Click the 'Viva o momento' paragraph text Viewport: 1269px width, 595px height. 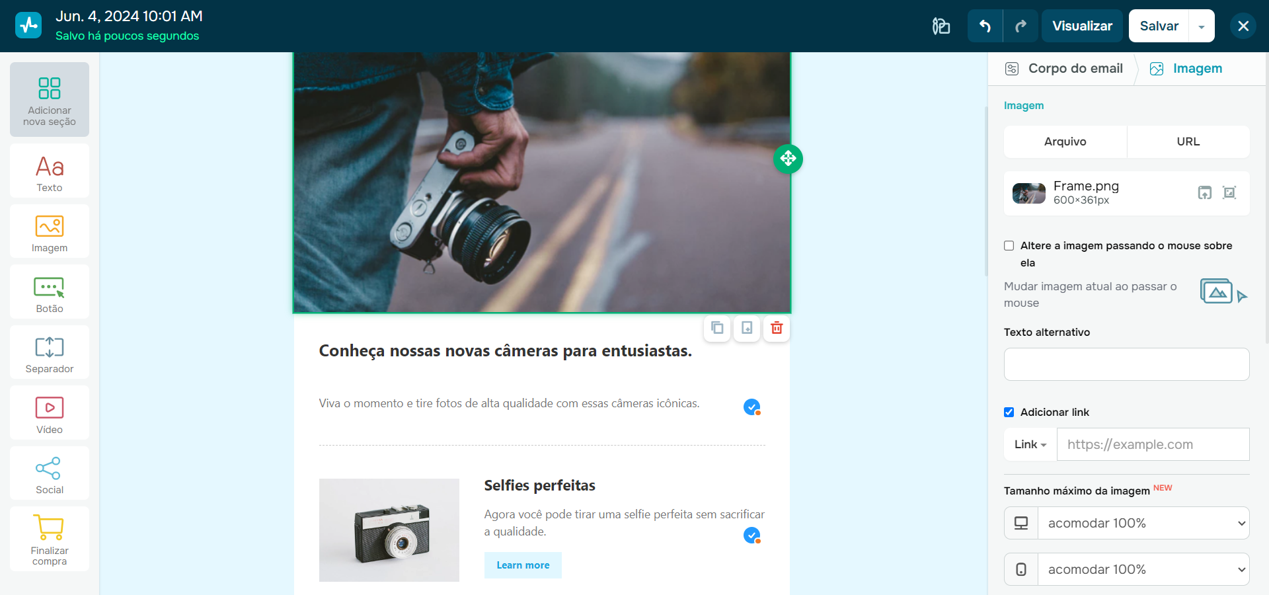[x=509, y=403]
